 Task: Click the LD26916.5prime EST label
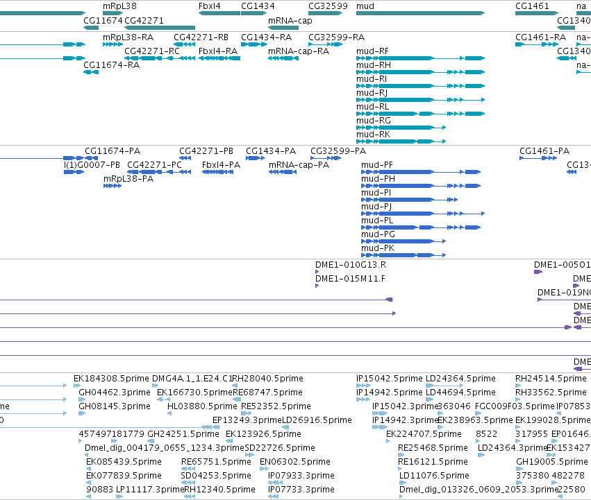[317, 420]
